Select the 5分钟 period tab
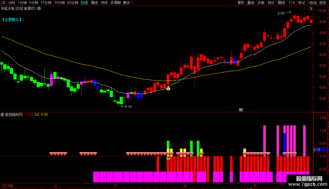The width and height of the screenshot is (329, 189). (x=33, y=3)
